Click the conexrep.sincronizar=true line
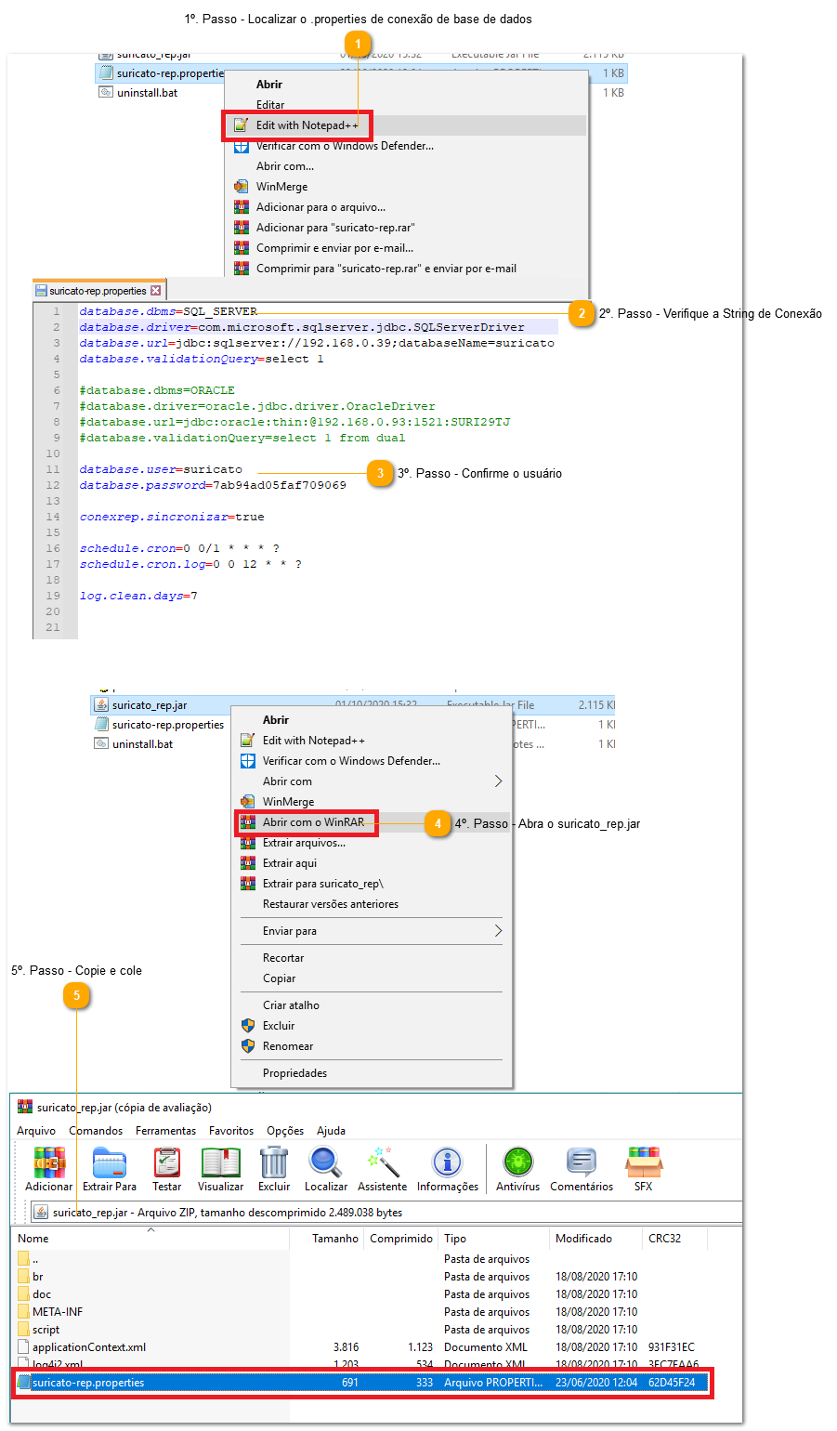The image size is (837, 1431). coord(172,517)
